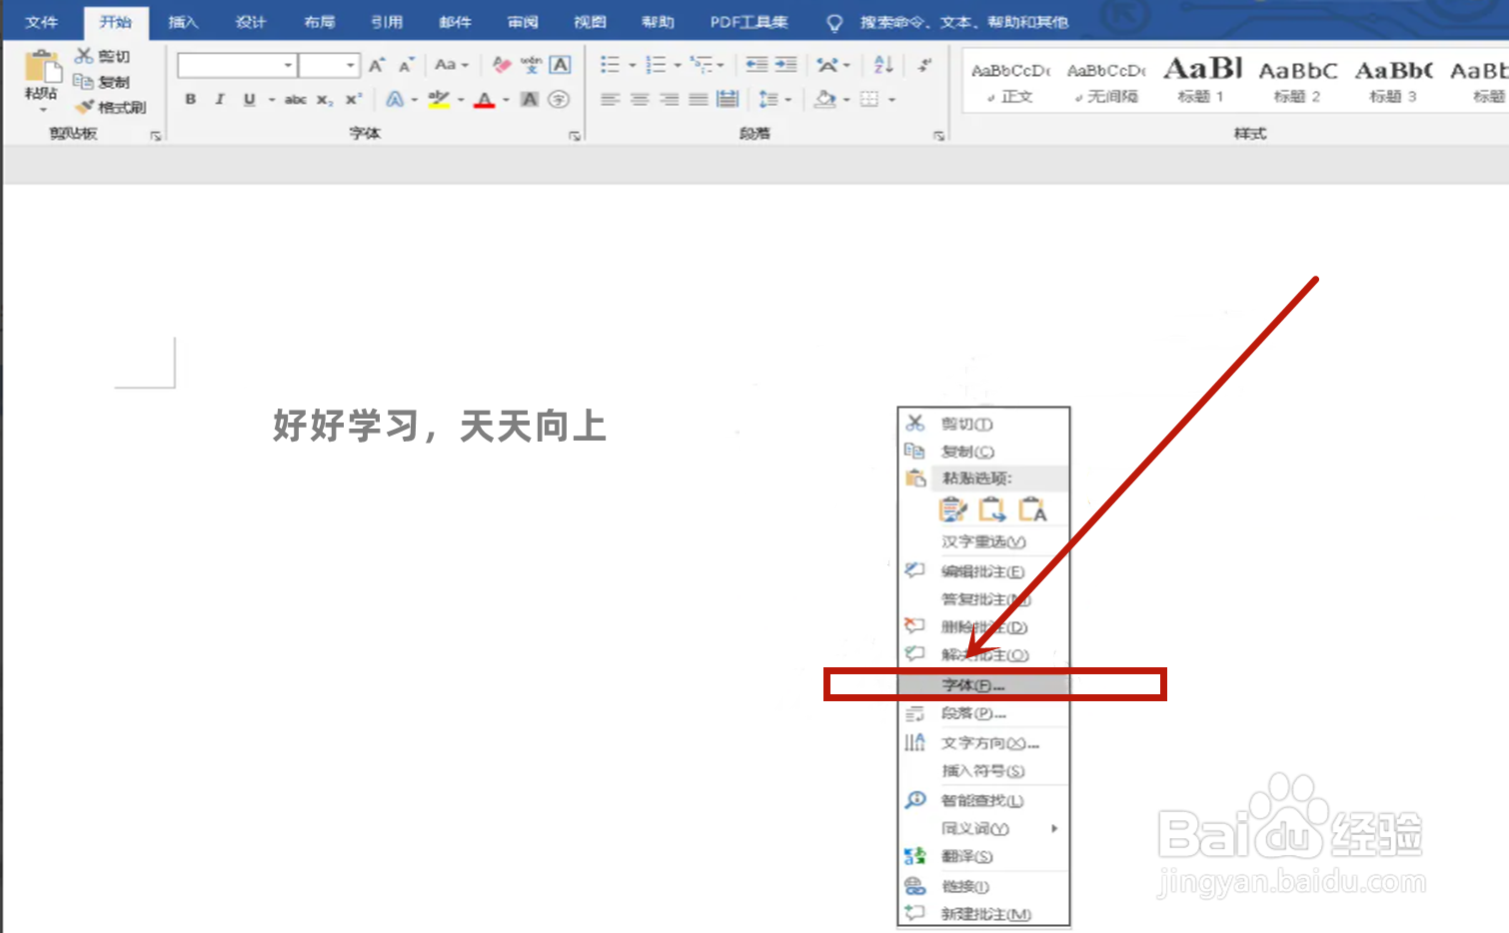Show or hide paragraph marks
The width and height of the screenshot is (1509, 933).
tap(924, 65)
